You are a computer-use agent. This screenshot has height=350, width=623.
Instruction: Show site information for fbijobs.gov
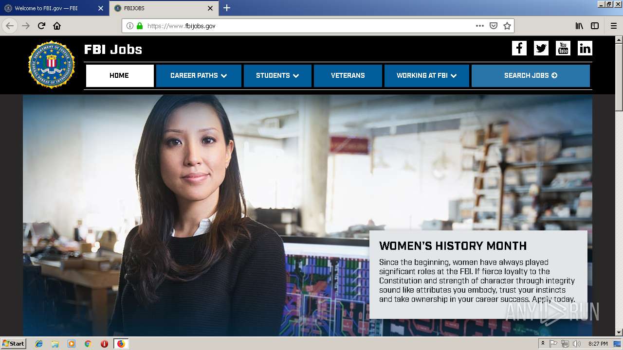[129, 26]
